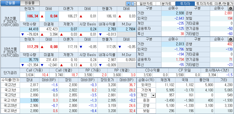Open settings gear in 3년선물 investor table
The height and width of the screenshot is (114, 234).
231,8
